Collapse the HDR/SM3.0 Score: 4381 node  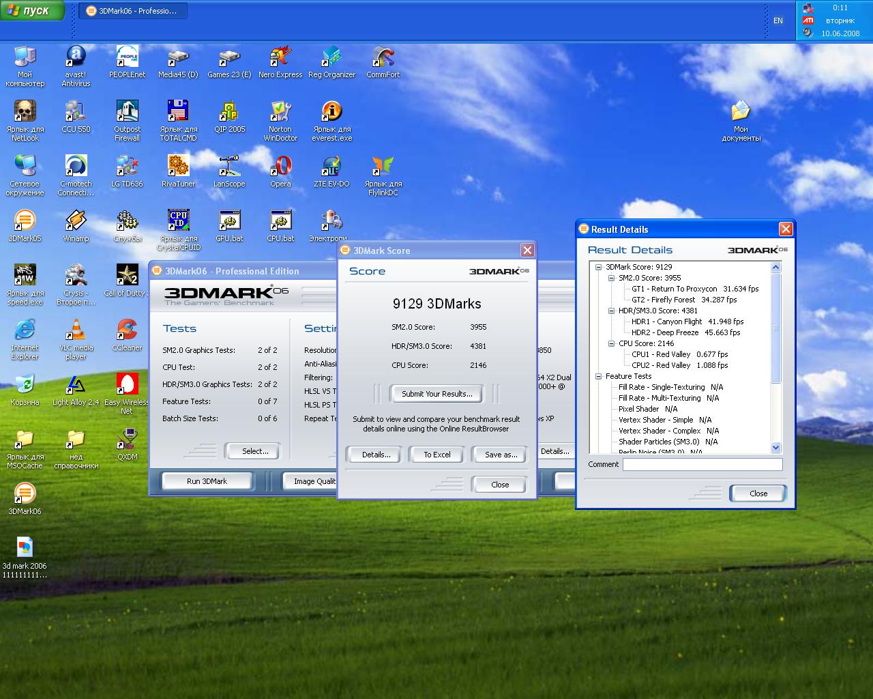point(611,311)
